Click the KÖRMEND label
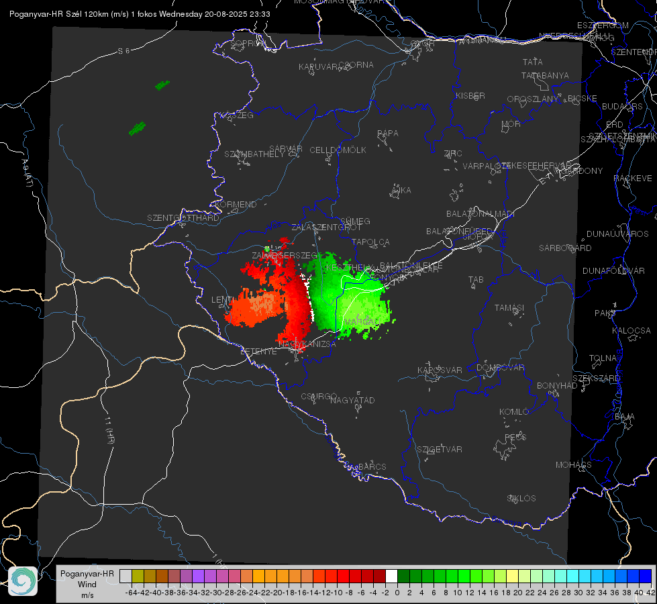This screenshot has width=657, height=604. (x=236, y=205)
